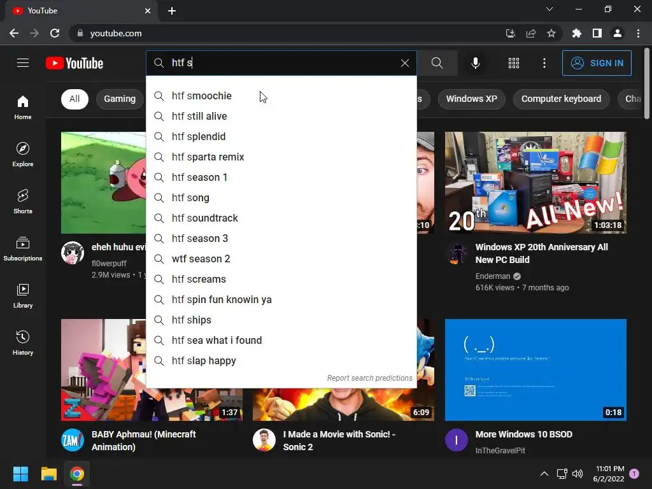Toggle the Chrome side panel
The image size is (652, 489).
coord(597,33)
